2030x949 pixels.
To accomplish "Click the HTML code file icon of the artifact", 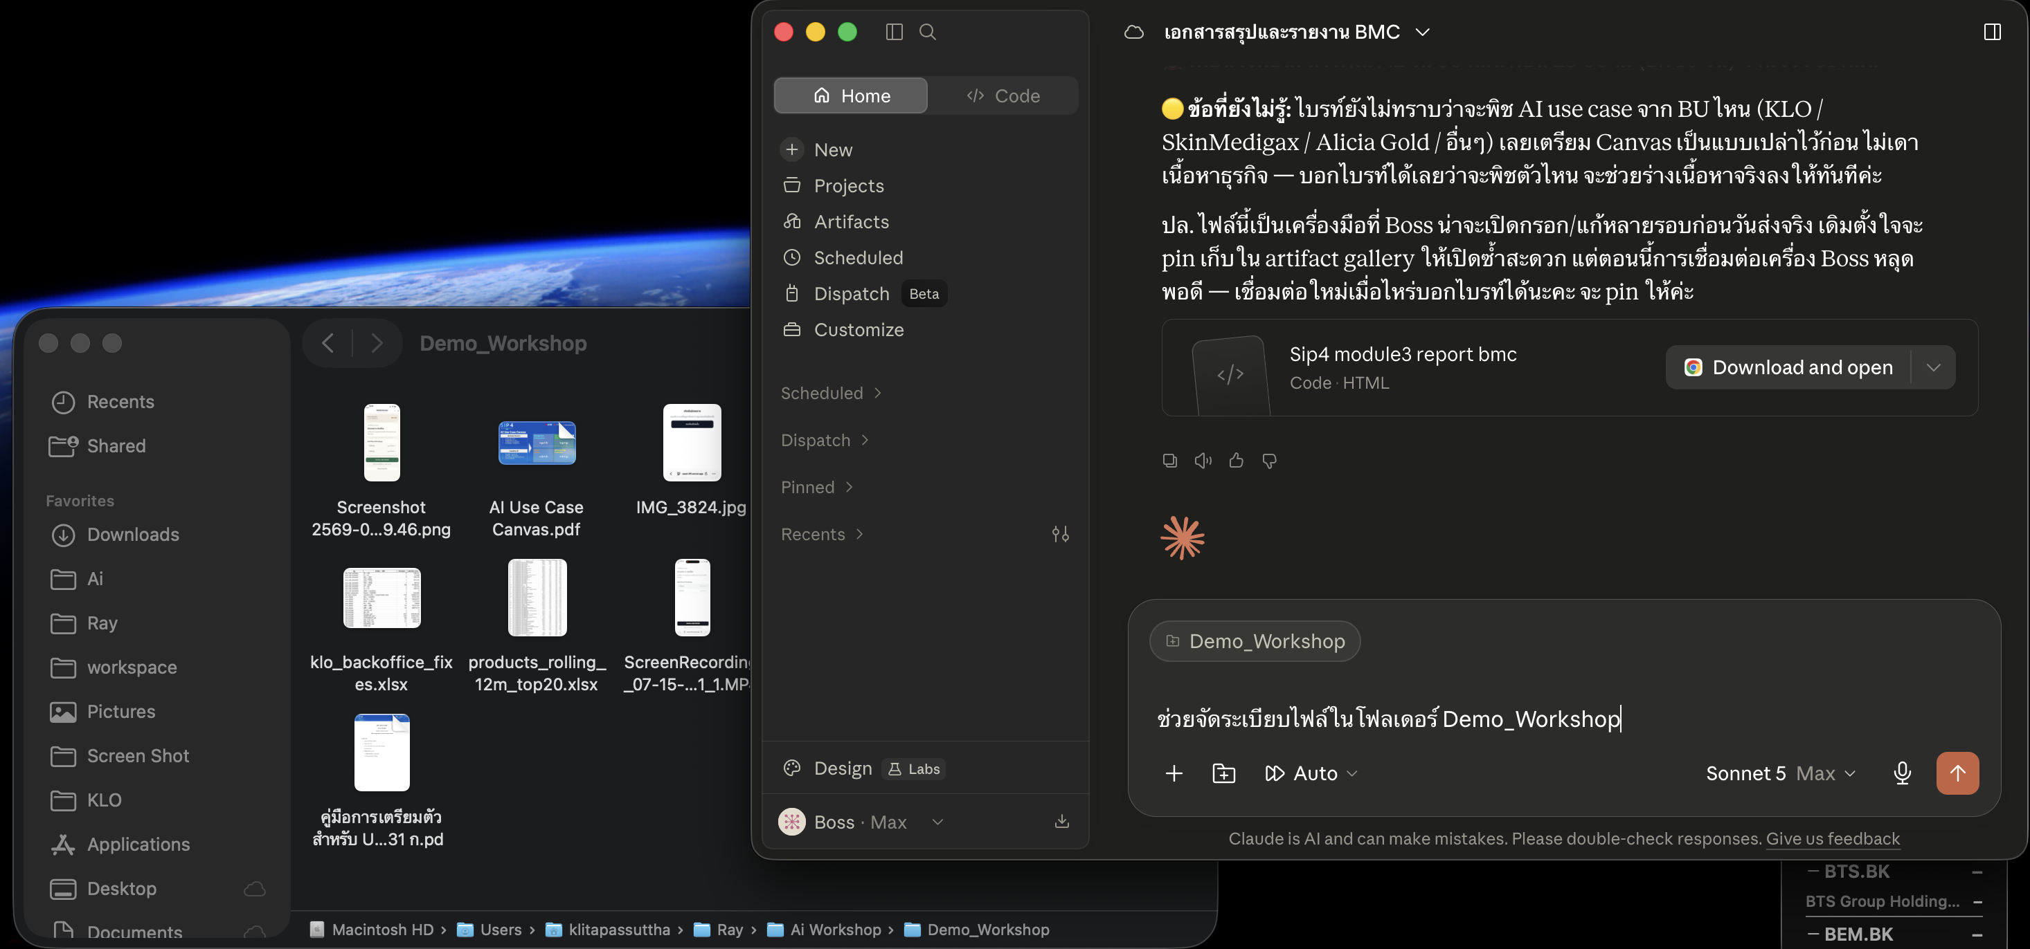I will (x=1230, y=374).
